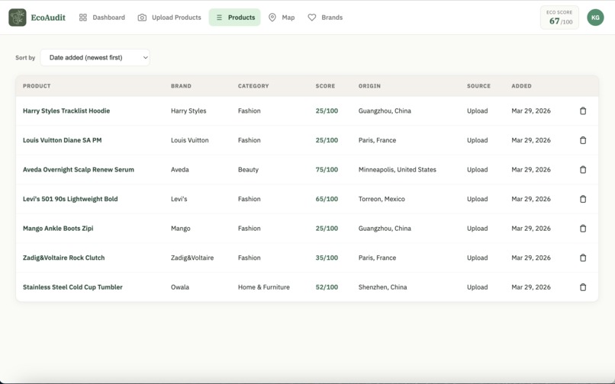Go to Upload Products tab
615x384 pixels.
pyautogui.click(x=169, y=18)
